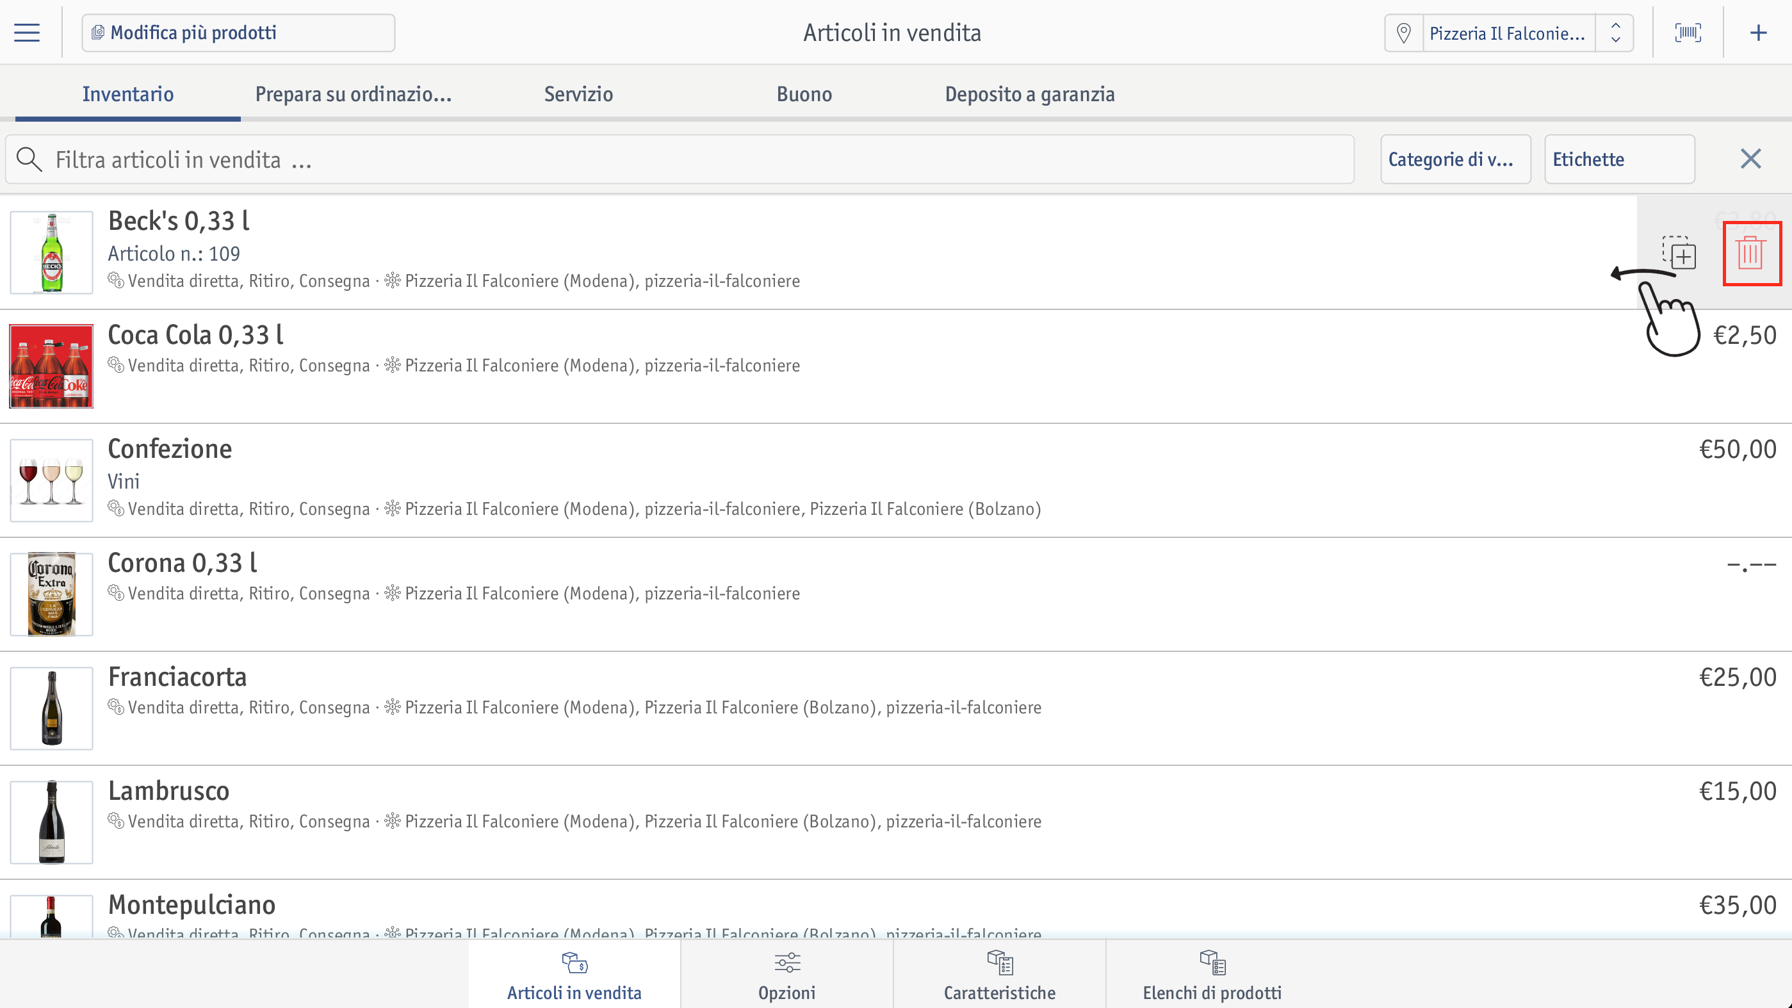
Task: Delete Beck's 0,33 l with trash icon
Action: (x=1751, y=253)
